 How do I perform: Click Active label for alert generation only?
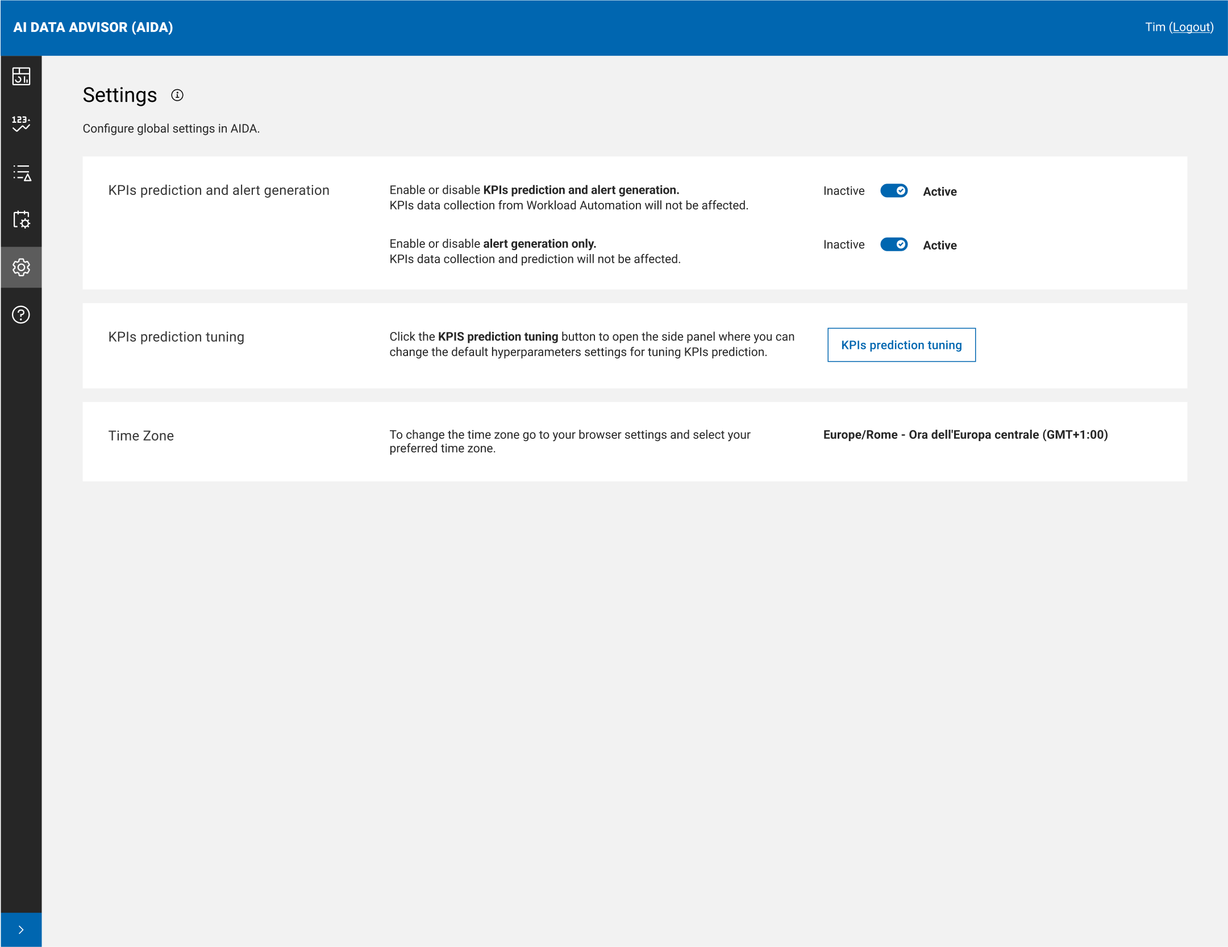click(939, 245)
